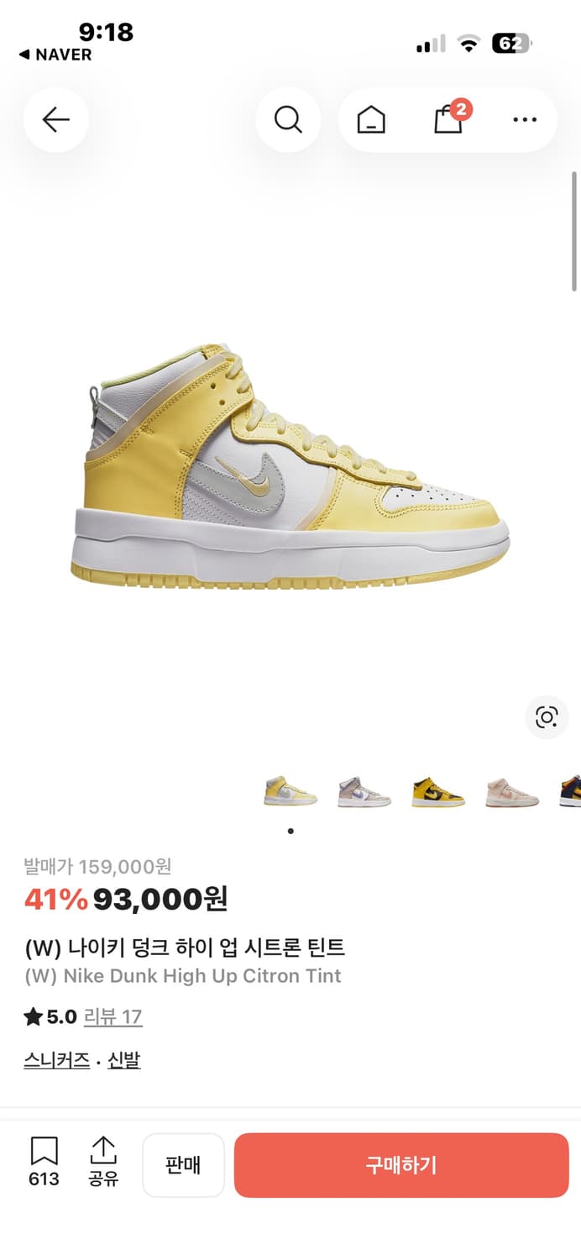Open the 스니커즈 category link
Image resolution: width=581 pixels, height=1260 pixels.
[56, 1060]
